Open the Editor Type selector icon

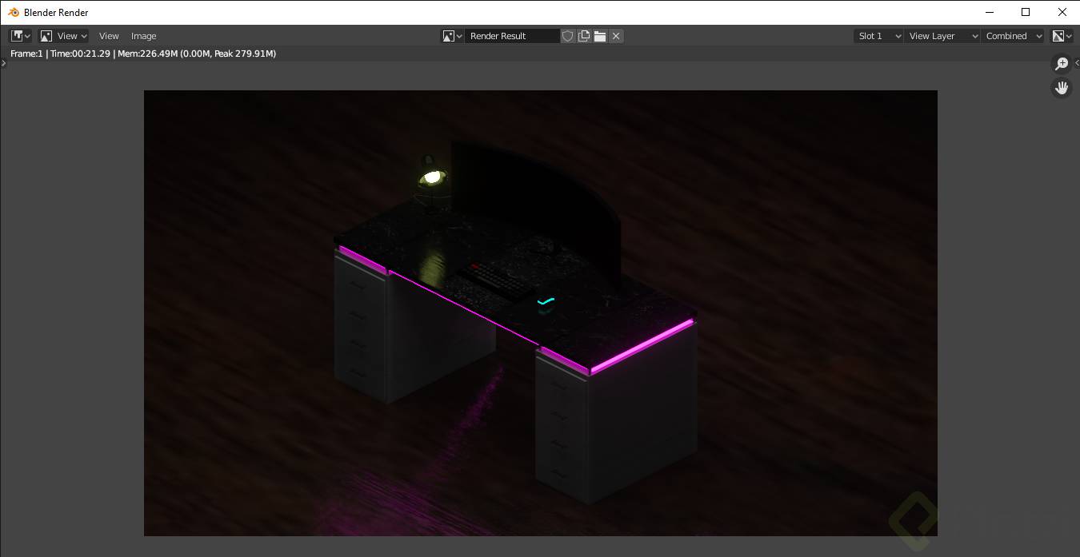pyautogui.click(x=18, y=35)
